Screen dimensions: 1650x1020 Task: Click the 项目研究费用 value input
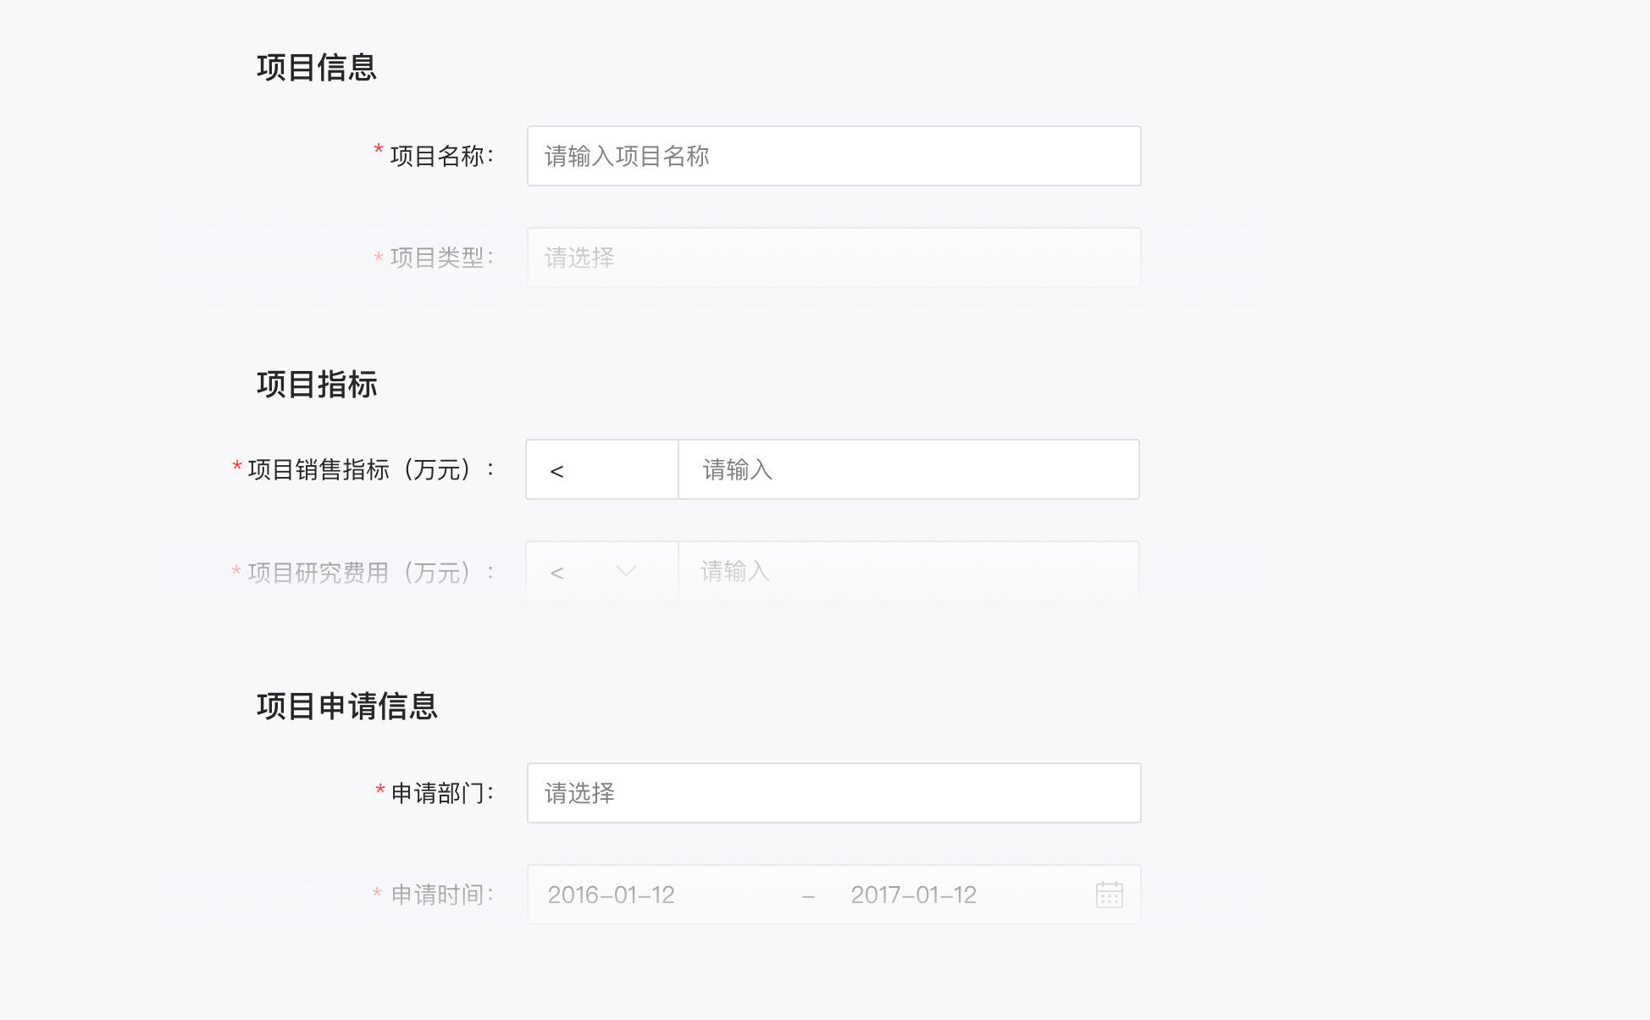pyautogui.click(x=908, y=572)
